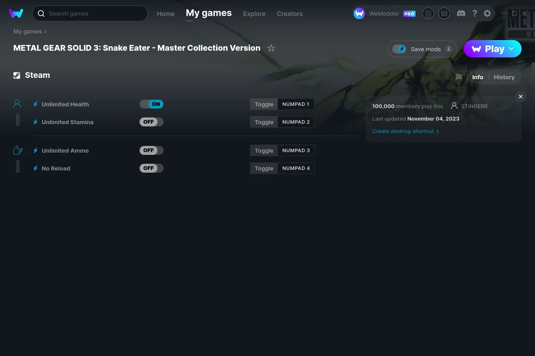Click the search magnifier icon

[41, 13]
